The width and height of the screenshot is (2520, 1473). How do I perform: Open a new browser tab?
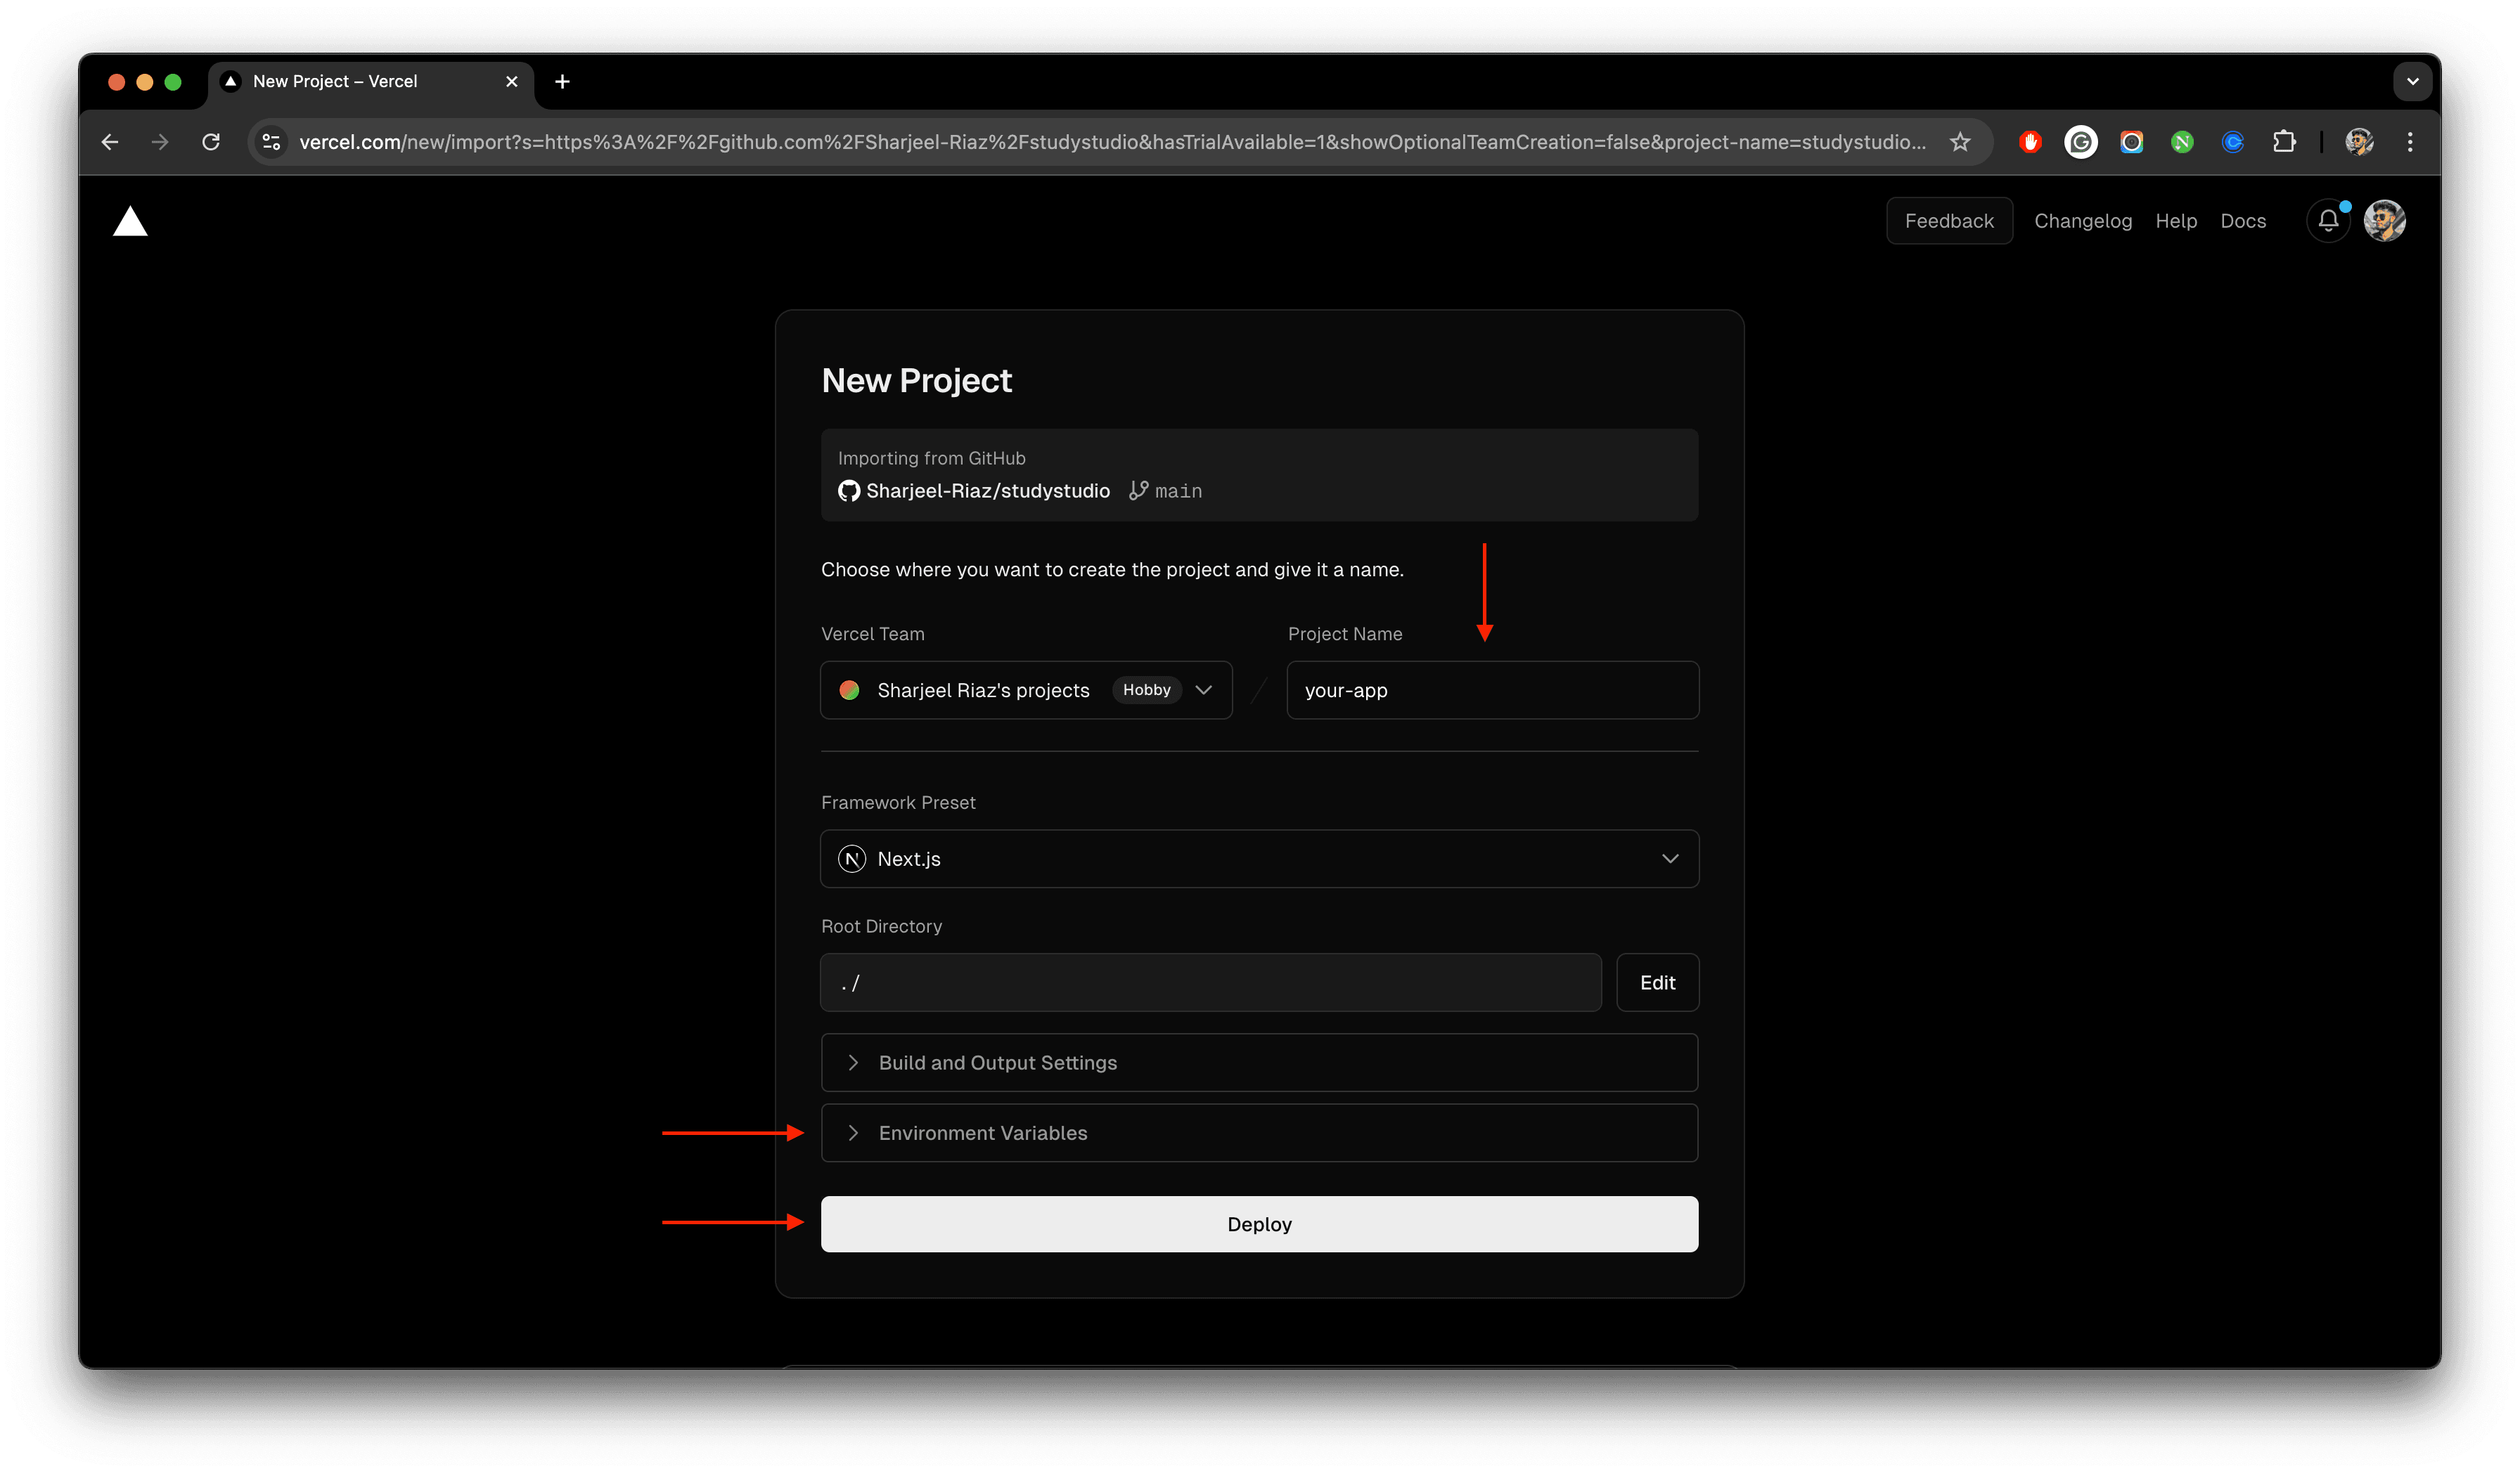563,82
